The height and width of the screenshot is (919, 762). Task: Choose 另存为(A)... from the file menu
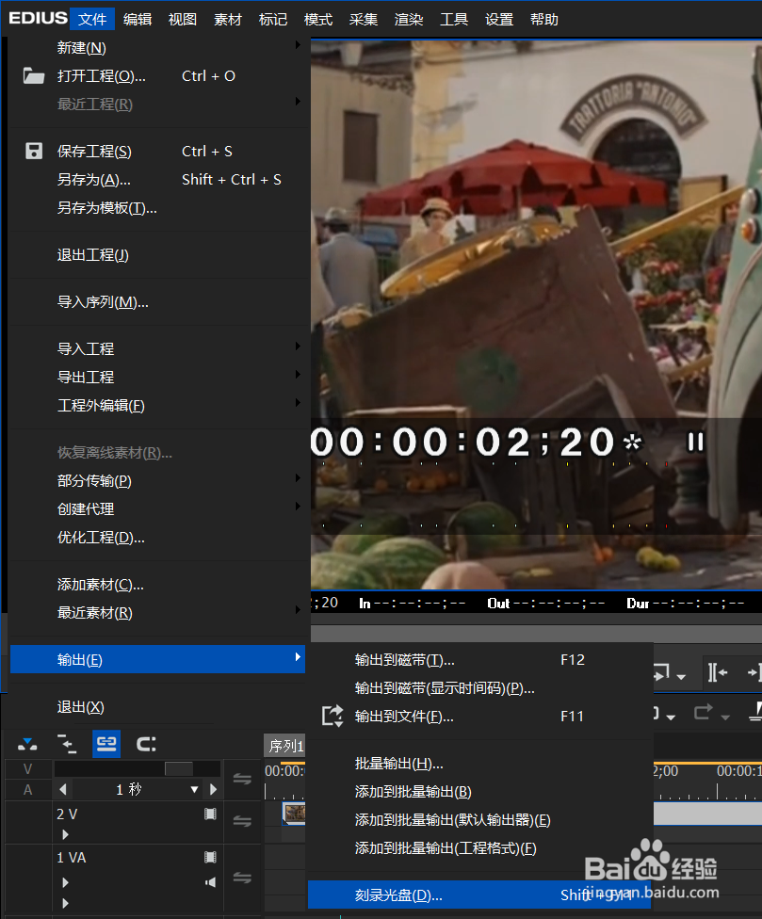157,179
